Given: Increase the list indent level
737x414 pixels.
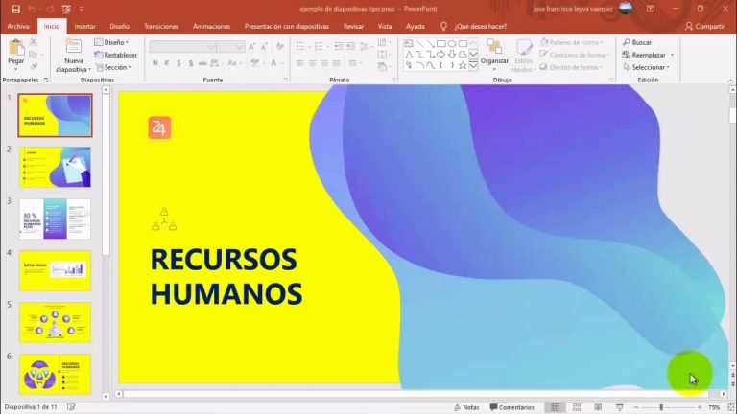Looking at the screenshot, I should coord(350,46).
